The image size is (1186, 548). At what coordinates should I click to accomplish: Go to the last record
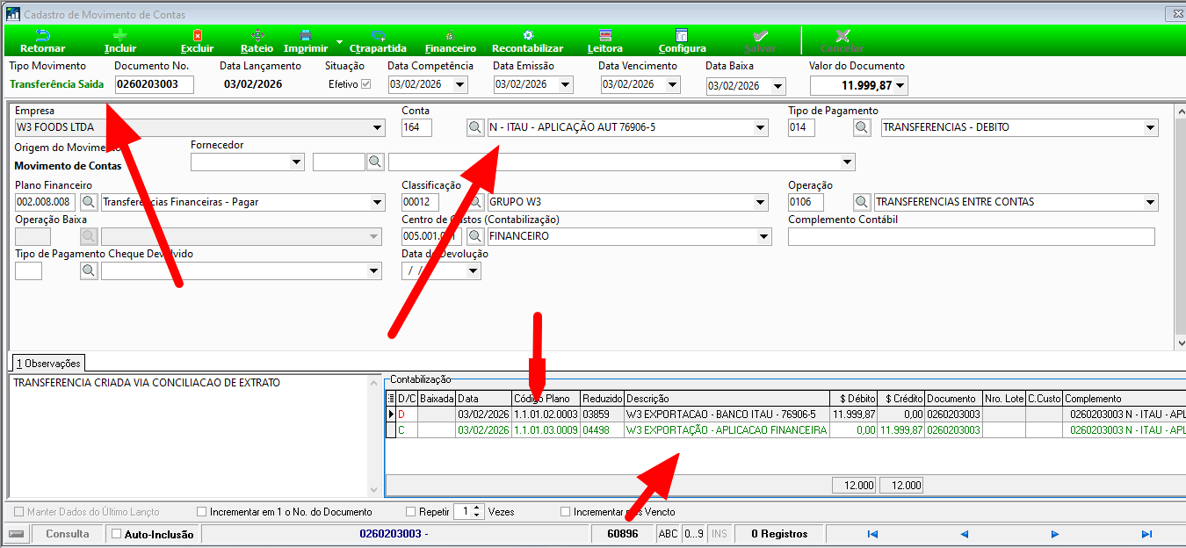click(x=1146, y=534)
